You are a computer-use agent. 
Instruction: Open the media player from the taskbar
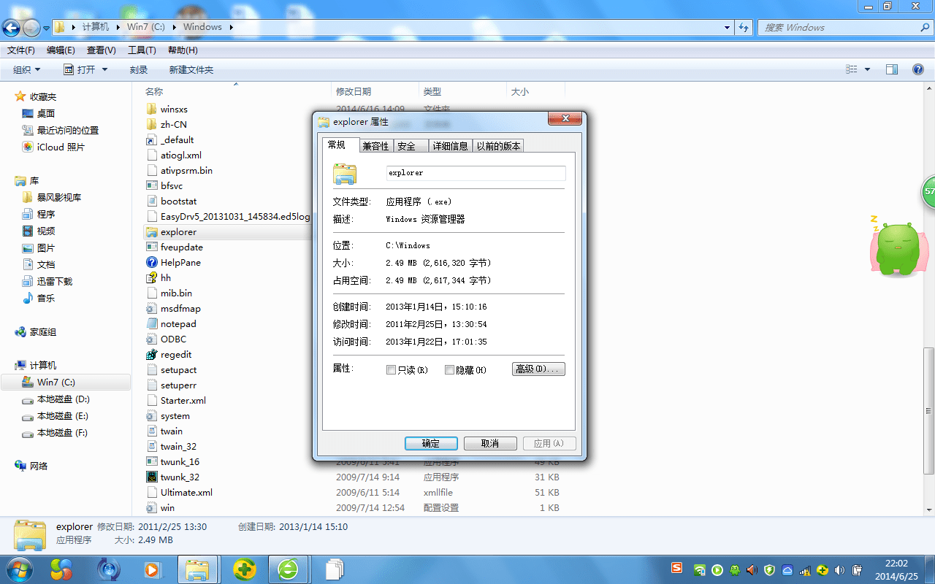[153, 569]
